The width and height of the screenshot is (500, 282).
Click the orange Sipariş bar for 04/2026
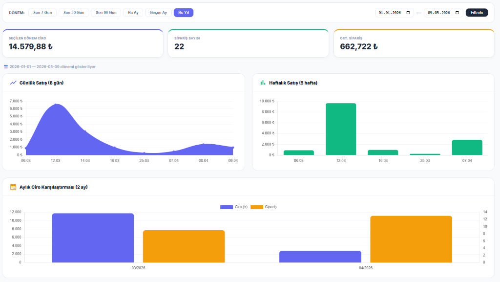click(411, 239)
